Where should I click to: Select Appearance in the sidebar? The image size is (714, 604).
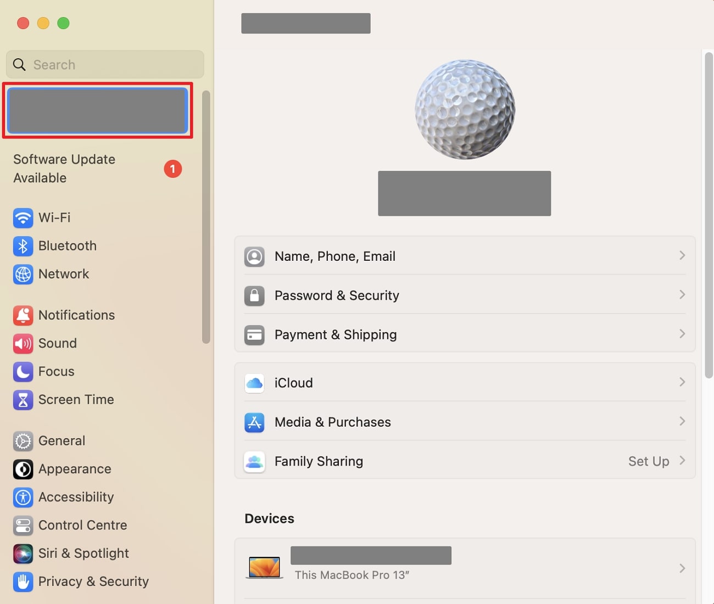(75, 469)
